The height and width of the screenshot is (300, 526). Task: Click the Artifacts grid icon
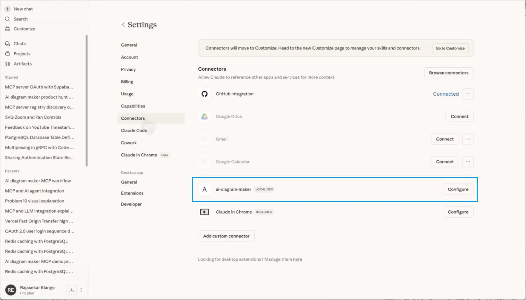7,64
